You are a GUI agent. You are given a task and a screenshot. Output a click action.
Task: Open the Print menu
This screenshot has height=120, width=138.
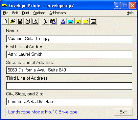(x=26, y=13)
